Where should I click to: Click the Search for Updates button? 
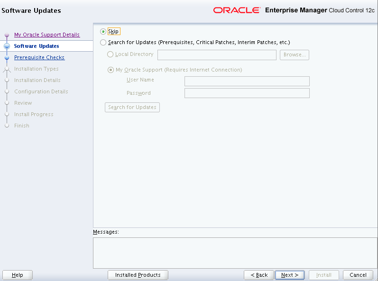click(x=132, y=107)
